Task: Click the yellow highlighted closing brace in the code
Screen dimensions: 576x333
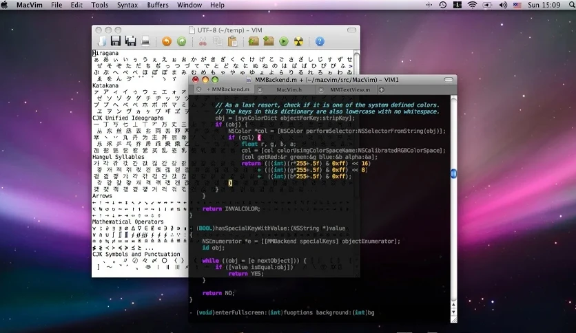Action: pos(230,182)
